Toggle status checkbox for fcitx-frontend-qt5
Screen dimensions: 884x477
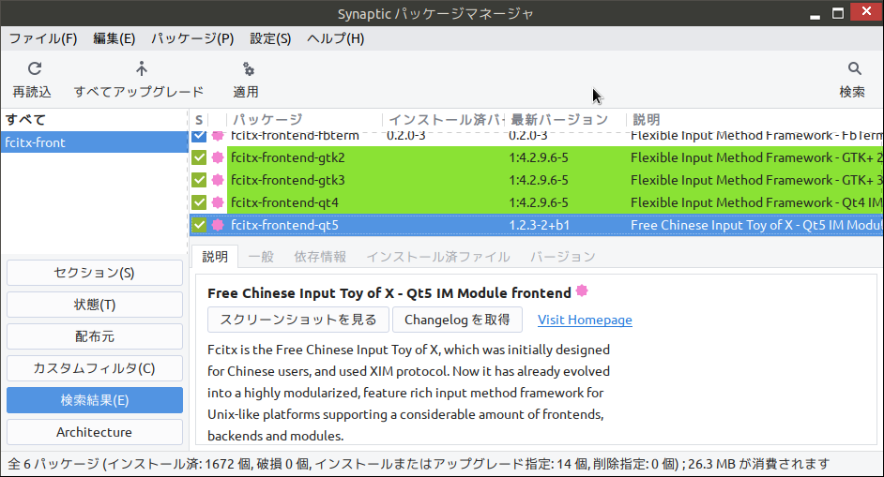199,225
